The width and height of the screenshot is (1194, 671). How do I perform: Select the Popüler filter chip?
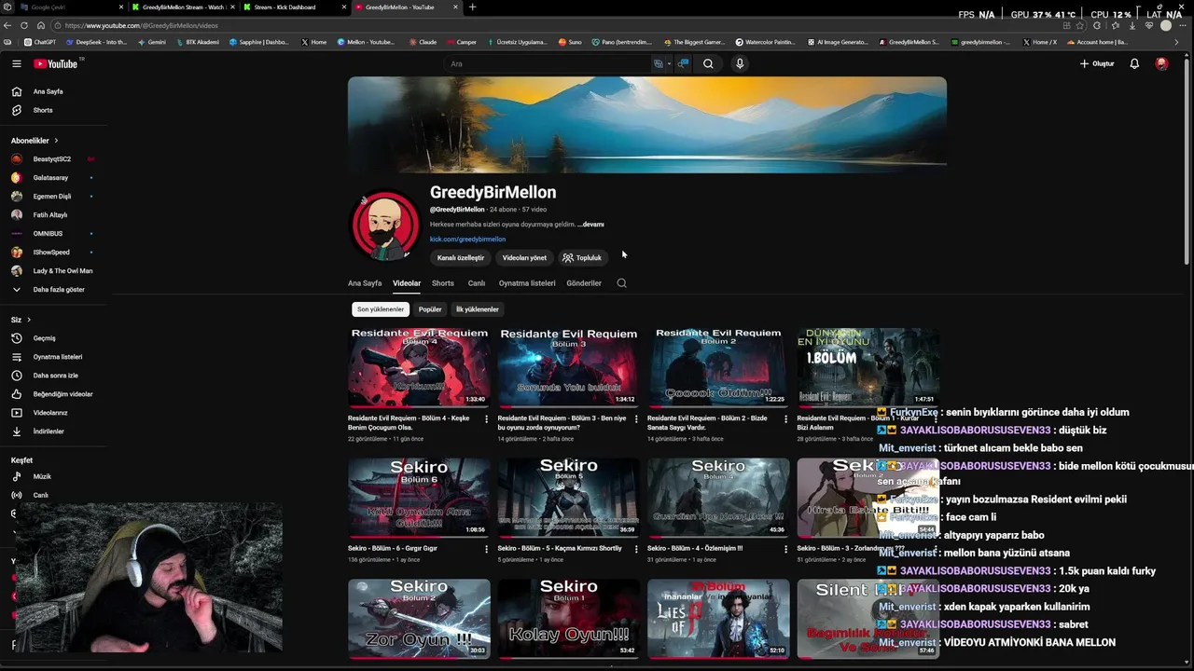(x=430, y=309)
